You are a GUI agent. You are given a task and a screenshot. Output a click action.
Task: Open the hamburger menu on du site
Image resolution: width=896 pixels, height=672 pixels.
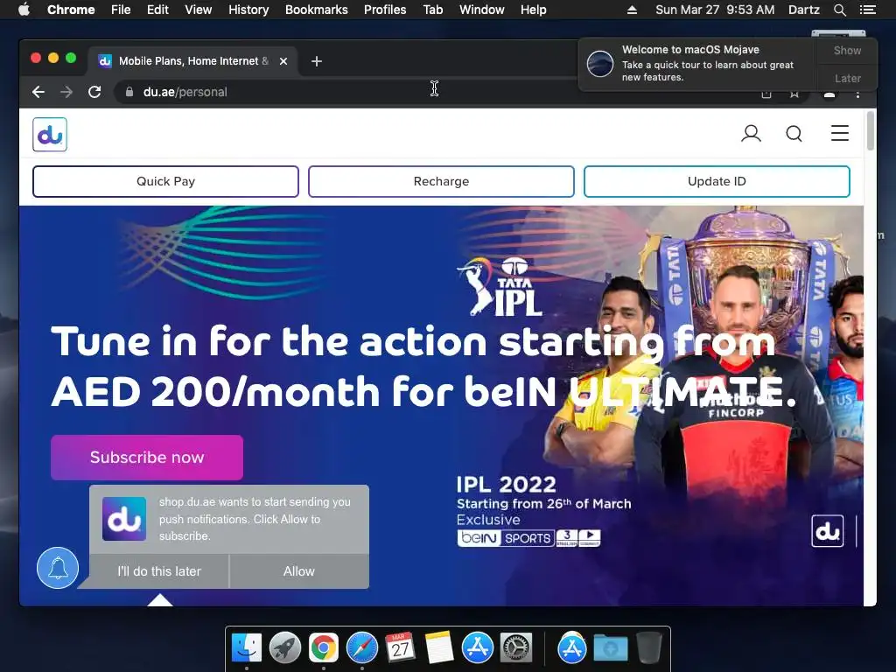(839, 133)
